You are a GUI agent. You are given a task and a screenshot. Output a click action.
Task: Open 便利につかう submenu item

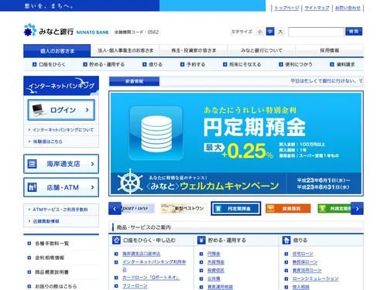click(296, 64)
